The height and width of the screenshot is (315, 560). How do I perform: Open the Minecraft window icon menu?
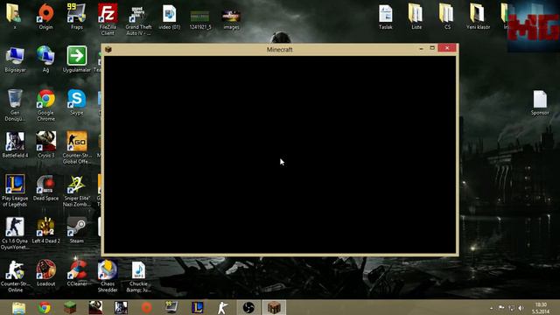pyautogui.click(x=108, y=49)
